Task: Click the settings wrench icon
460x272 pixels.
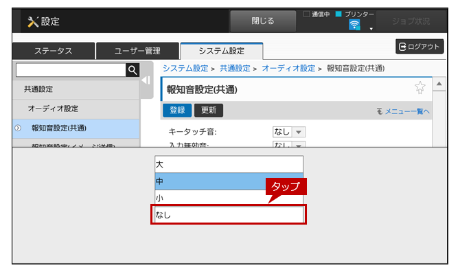Action: coord(33,22)
